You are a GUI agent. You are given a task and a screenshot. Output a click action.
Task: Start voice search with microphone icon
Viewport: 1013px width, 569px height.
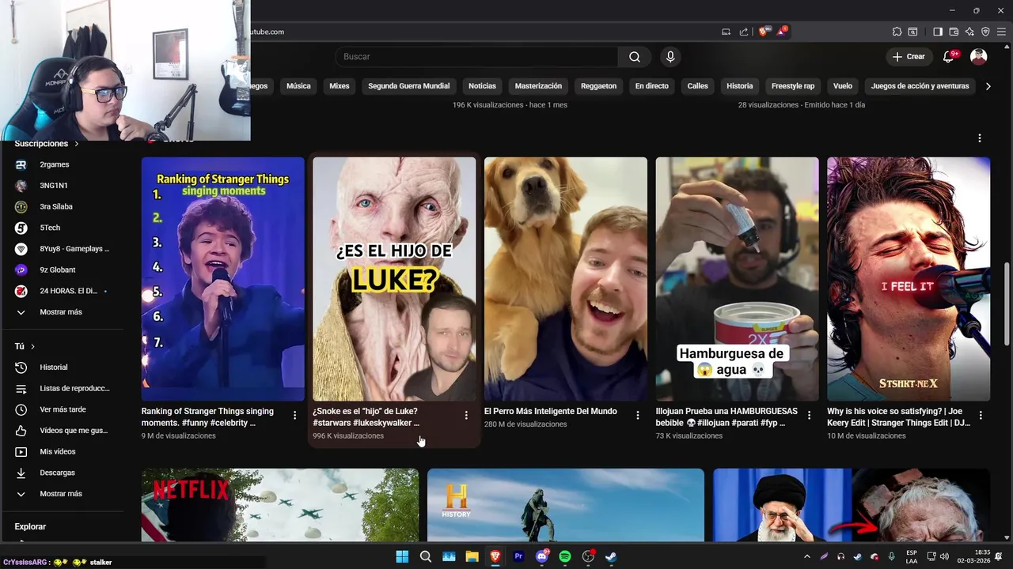point(670,57)
